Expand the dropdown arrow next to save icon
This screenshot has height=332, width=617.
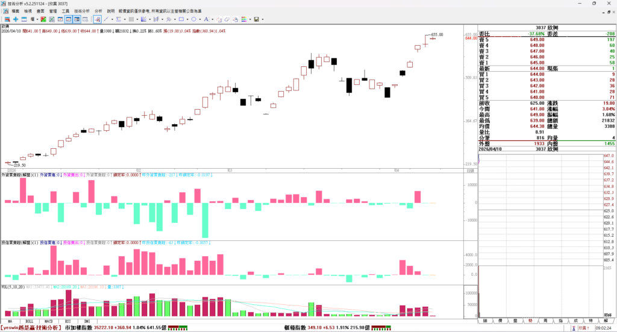pos(263,19)
